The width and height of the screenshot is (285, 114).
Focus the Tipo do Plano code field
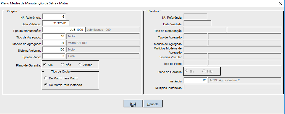54,56
